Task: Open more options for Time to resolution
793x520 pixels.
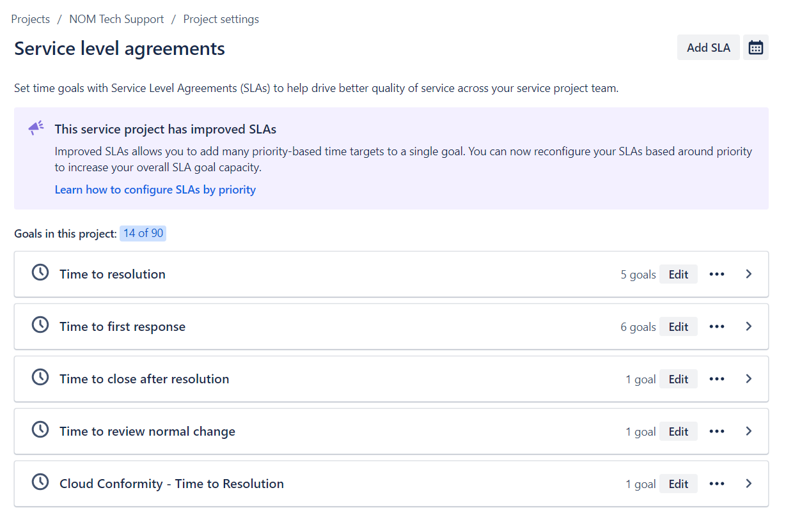Action: [x=717, y=274]
